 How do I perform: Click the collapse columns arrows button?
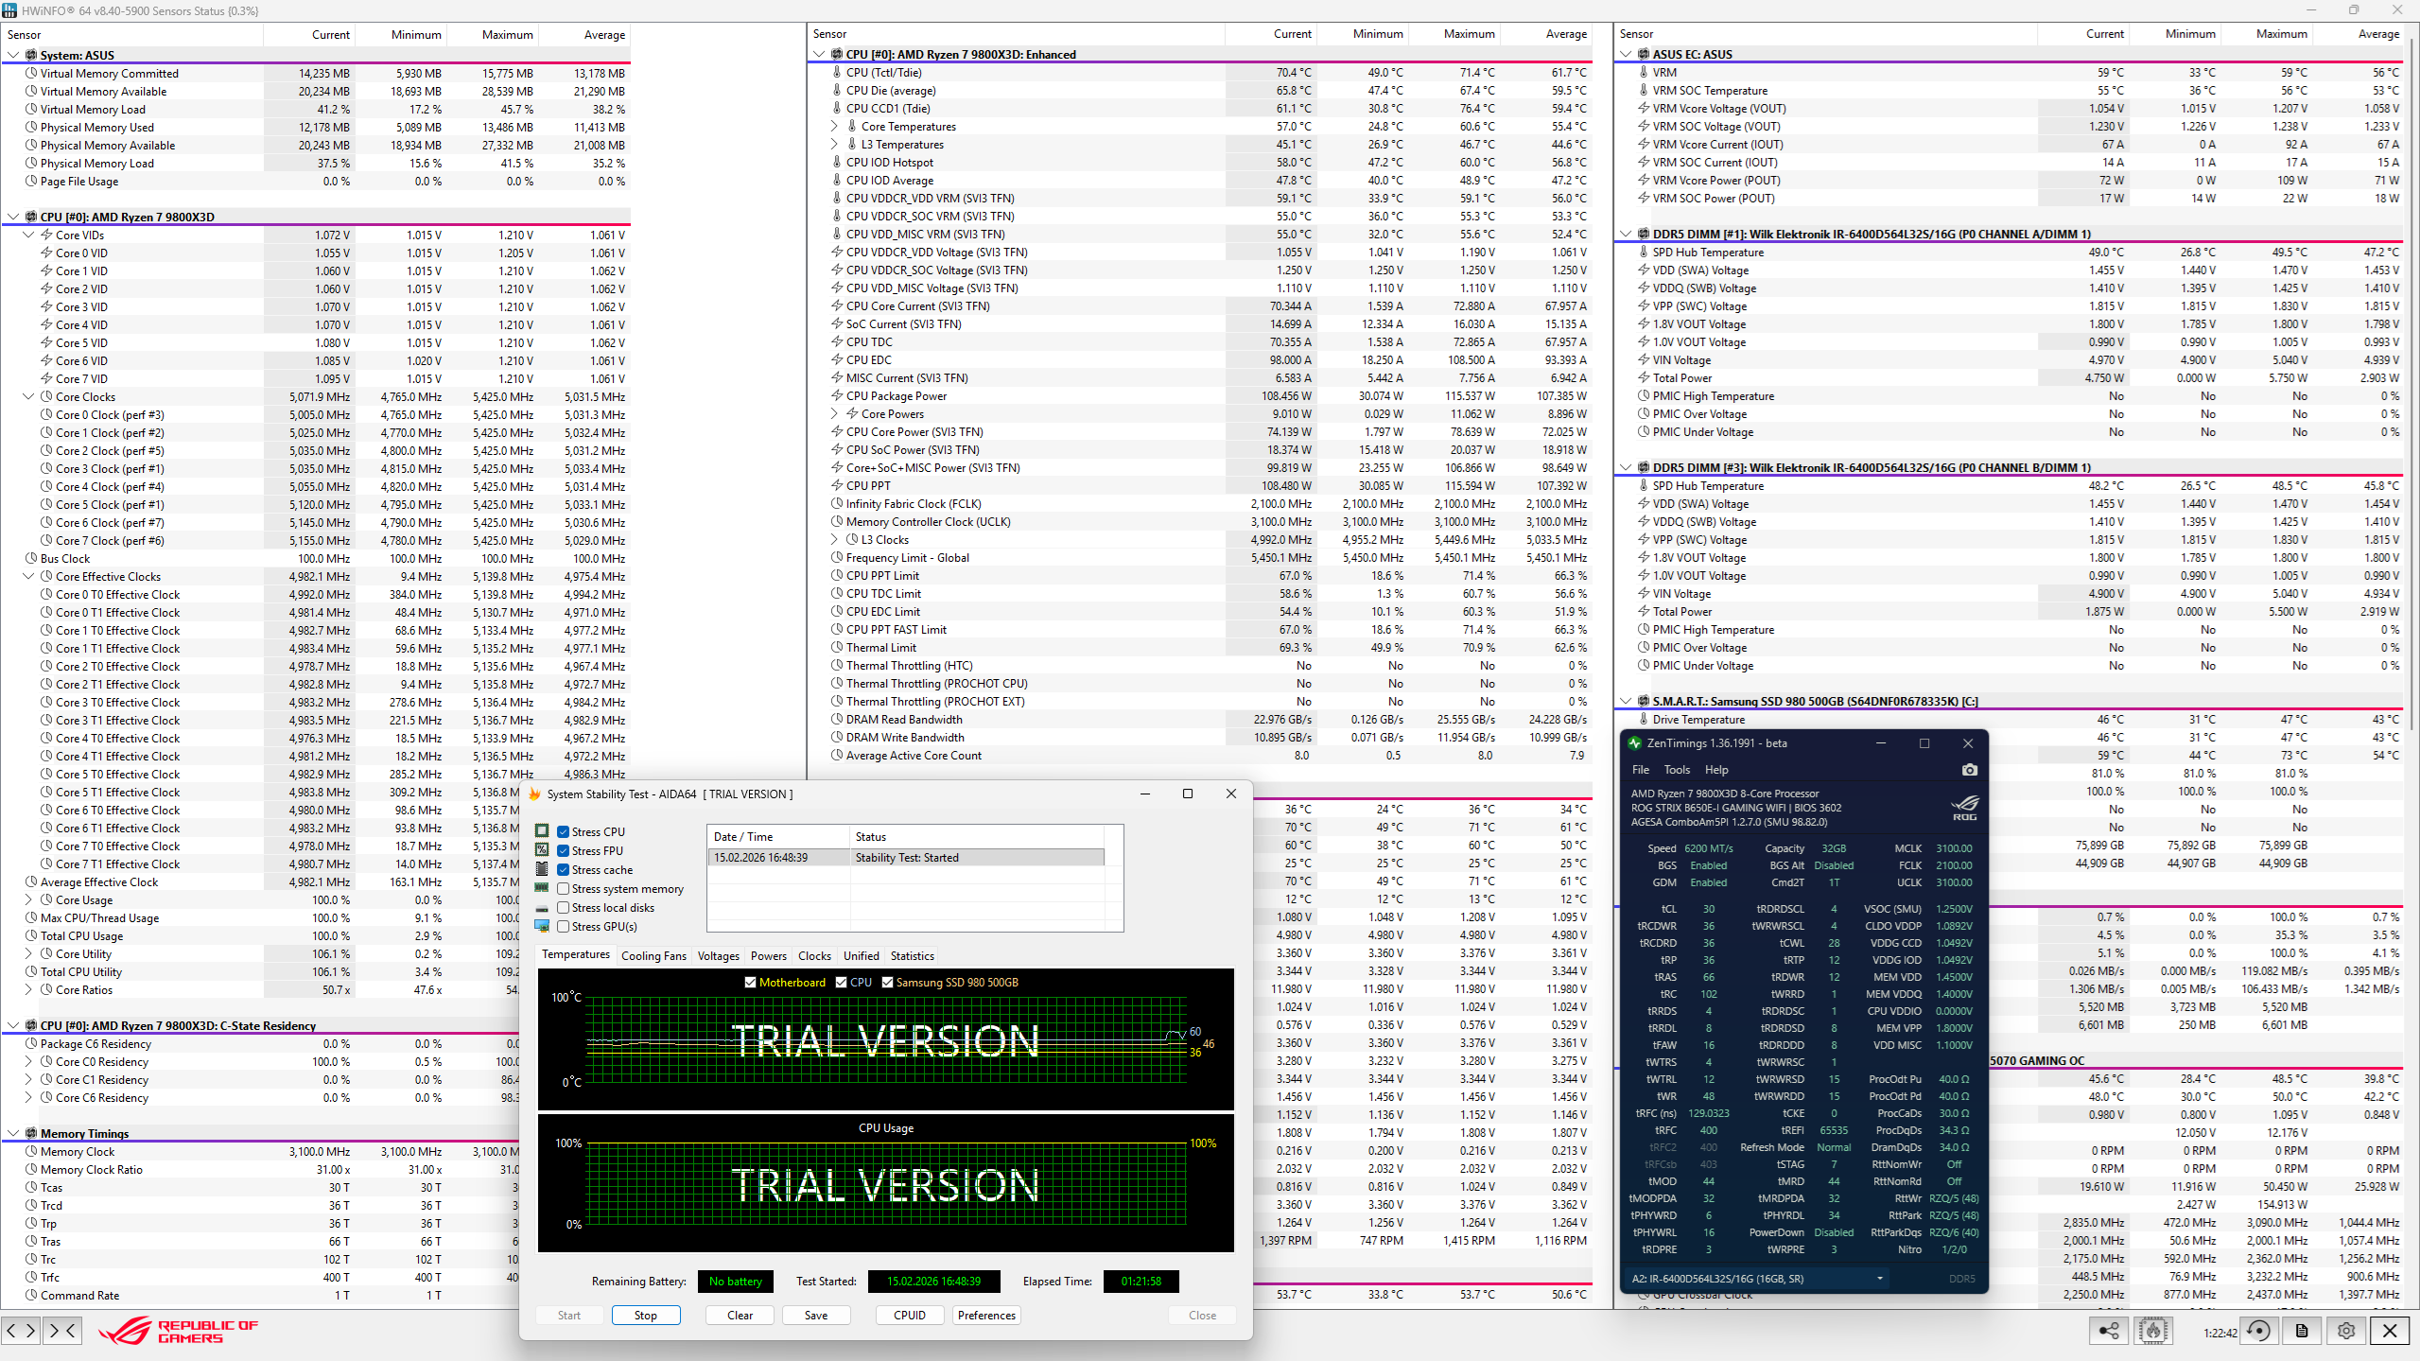pos(63,1331)
